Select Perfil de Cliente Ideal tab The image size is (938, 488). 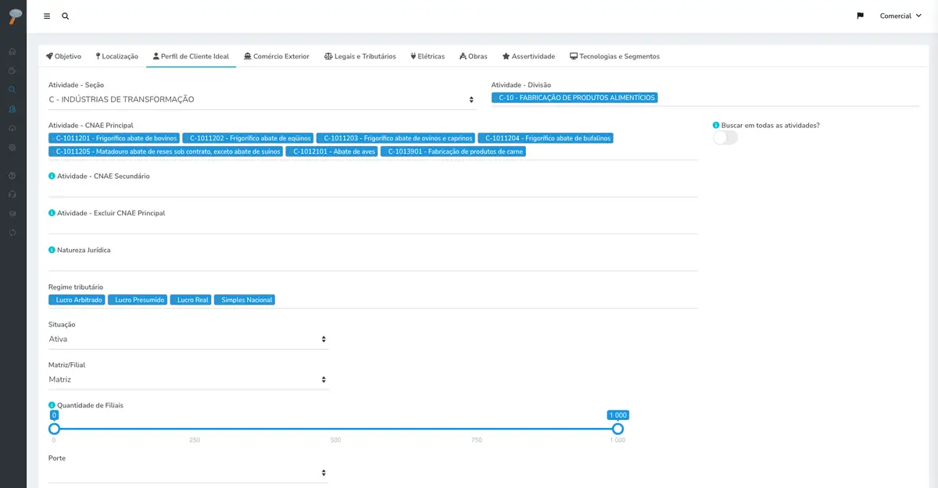click(192, 56)
